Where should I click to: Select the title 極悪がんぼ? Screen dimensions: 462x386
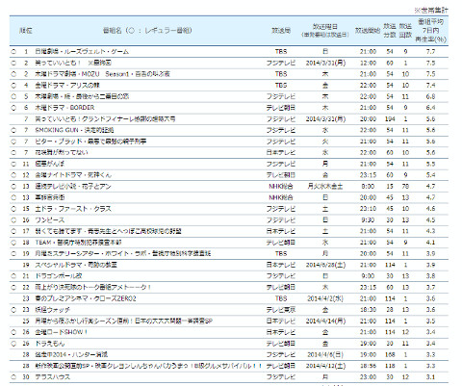(50, 164)
